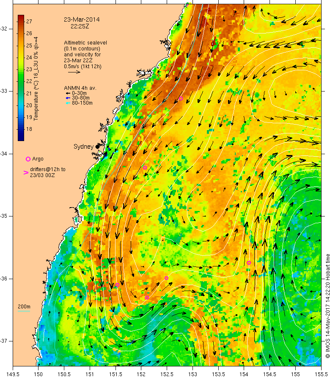Click the cyan 80-150m arrow legend symbol
The height and width of the screenshot is (377, 330).
[x=68, y=103]
